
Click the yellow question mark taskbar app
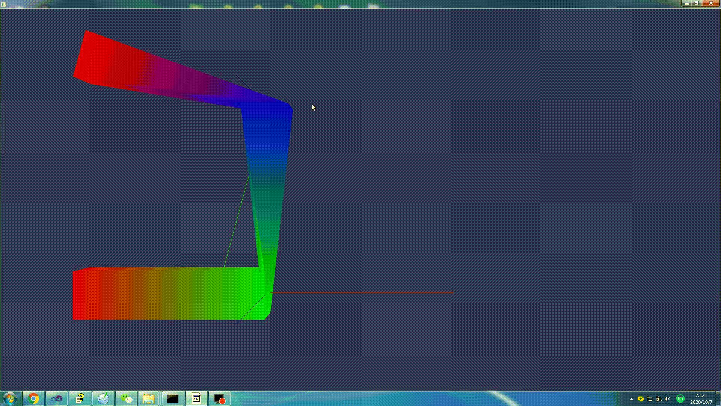coord(80,398)
